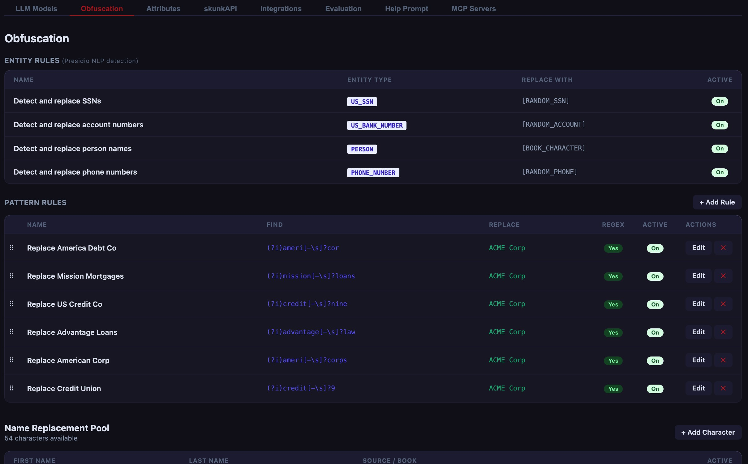Click Add Character button
The width and height of the screenshot is (748, 464).
[x=708, y=432]
